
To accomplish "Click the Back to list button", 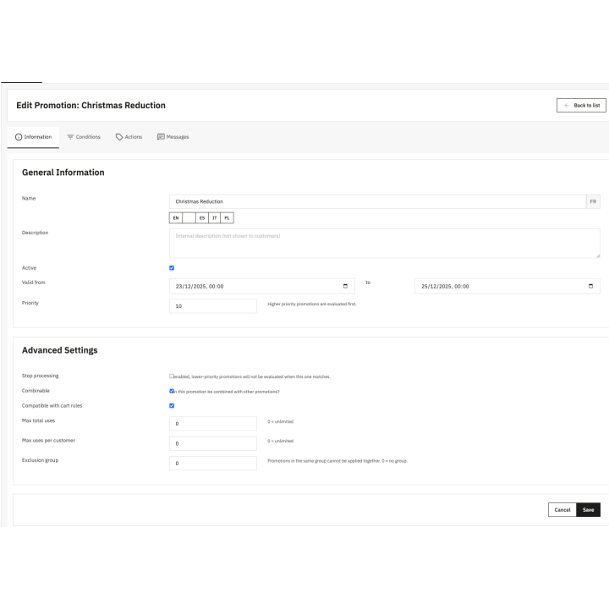I will [x=581, y=105].
